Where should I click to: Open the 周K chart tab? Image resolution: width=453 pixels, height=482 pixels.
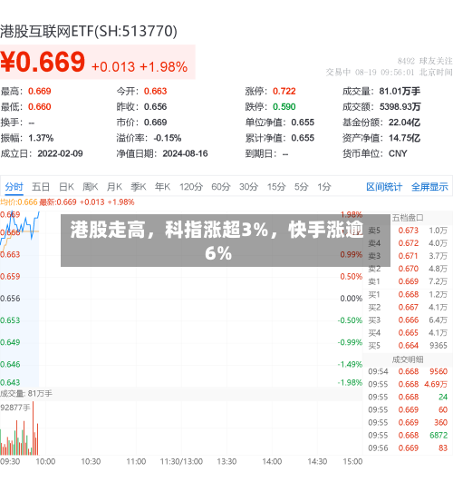(x=91, y=187)
